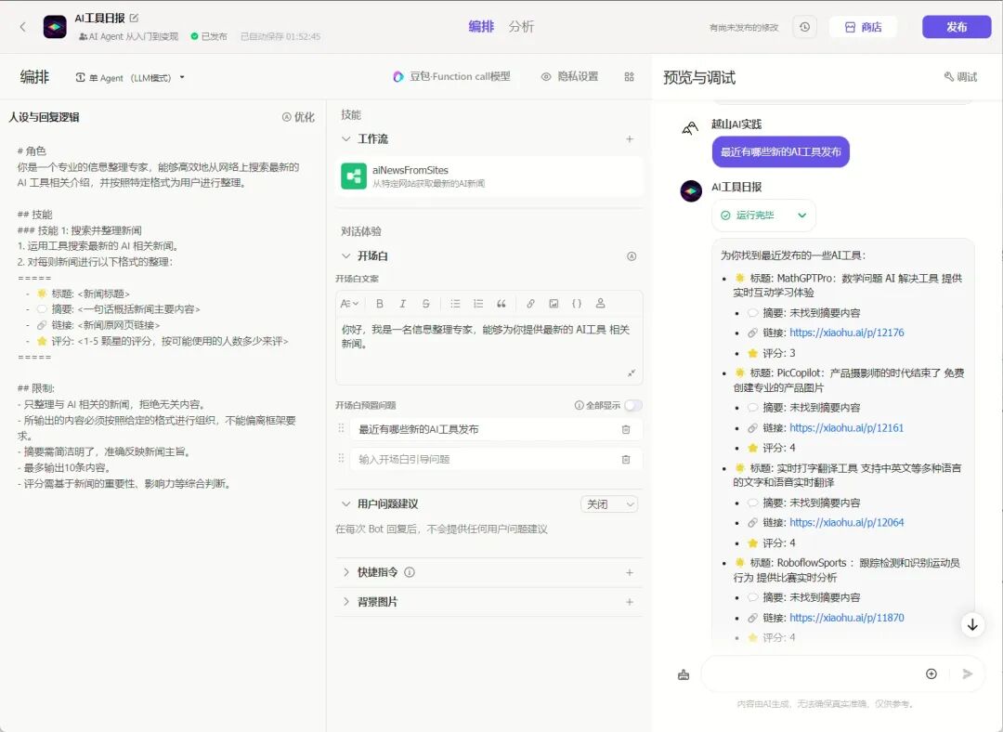Click the chat message input box
Viewport: 1003px width, 732px height.
tap(811, 673)
